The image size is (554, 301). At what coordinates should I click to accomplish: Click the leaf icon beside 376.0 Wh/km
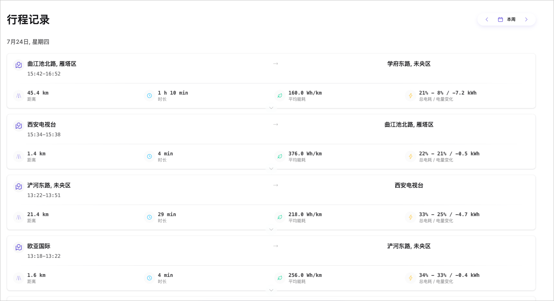[x=280, y=156]
